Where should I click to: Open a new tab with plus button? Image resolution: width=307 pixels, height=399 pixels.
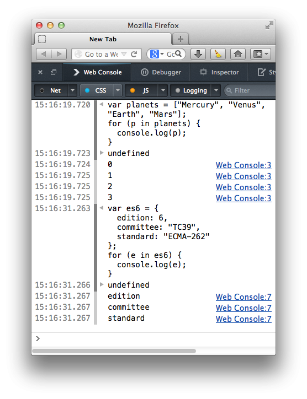pyautogui.click(x=180, y=39)
